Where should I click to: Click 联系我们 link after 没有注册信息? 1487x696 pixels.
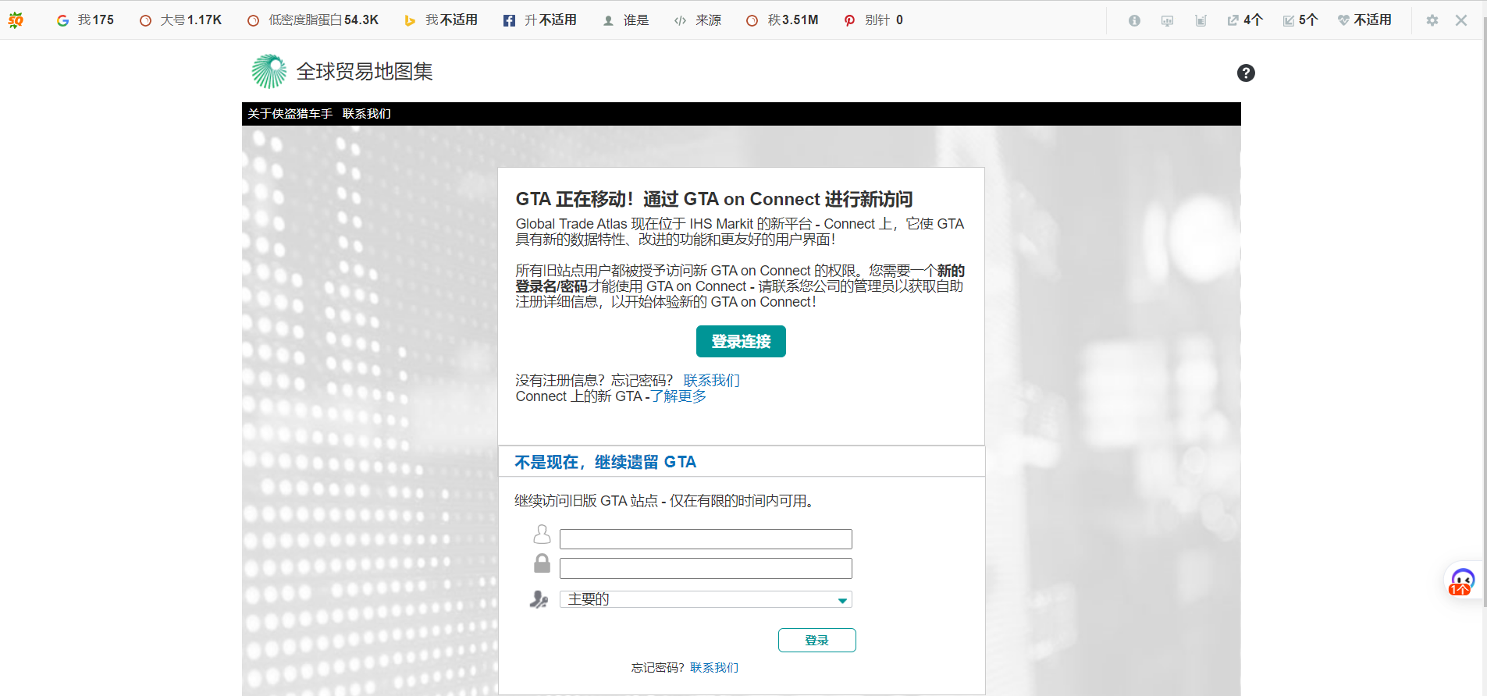pos(711,380)
